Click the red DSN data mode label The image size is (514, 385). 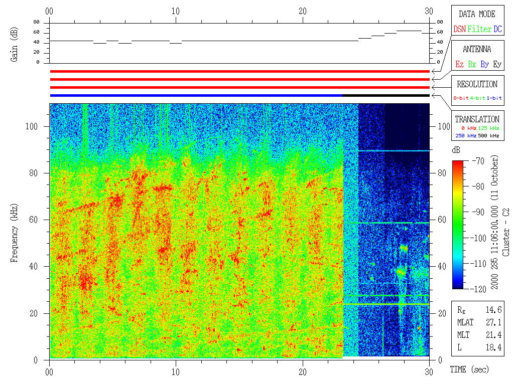(x=459, y=30)
